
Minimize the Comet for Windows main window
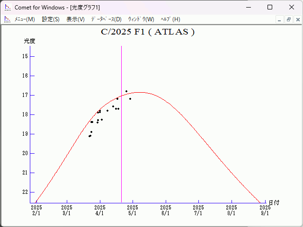click(248, 7)
